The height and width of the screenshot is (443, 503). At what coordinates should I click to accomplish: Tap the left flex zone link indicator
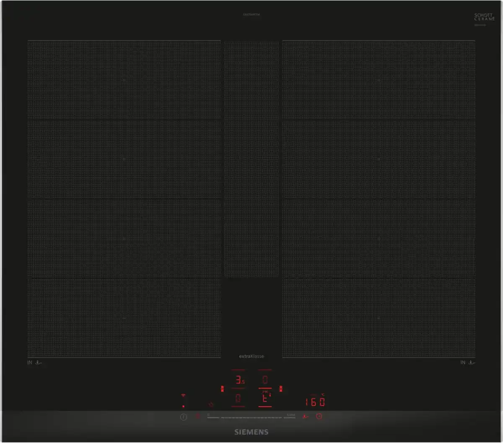(x=222, y=389)
